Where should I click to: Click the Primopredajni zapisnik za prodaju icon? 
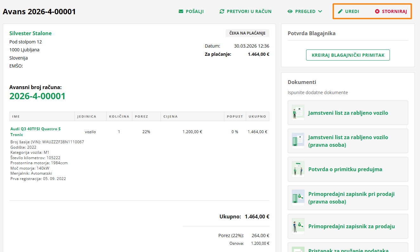pos(298,226)
